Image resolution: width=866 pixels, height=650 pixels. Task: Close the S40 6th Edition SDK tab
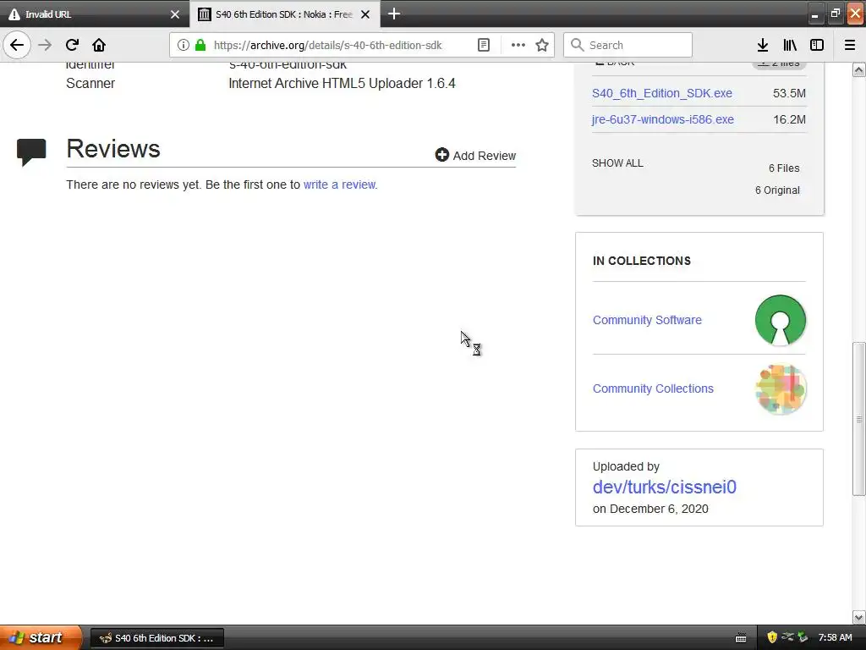coord(365,14)
